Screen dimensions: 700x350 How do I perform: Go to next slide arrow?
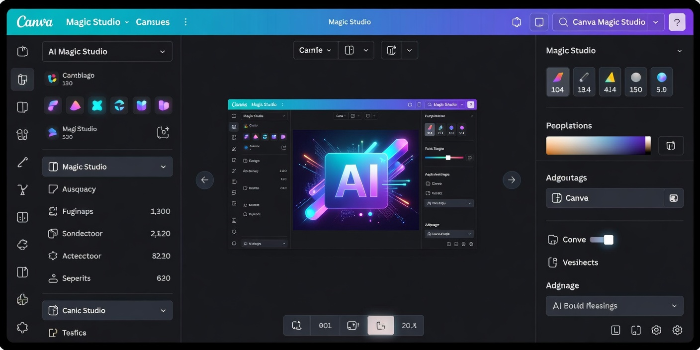(512, 180)
